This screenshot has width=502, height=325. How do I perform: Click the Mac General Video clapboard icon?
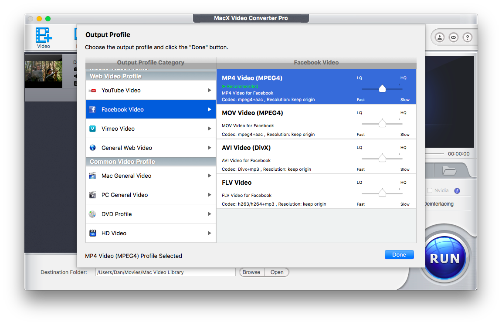[x=92, y=176]
